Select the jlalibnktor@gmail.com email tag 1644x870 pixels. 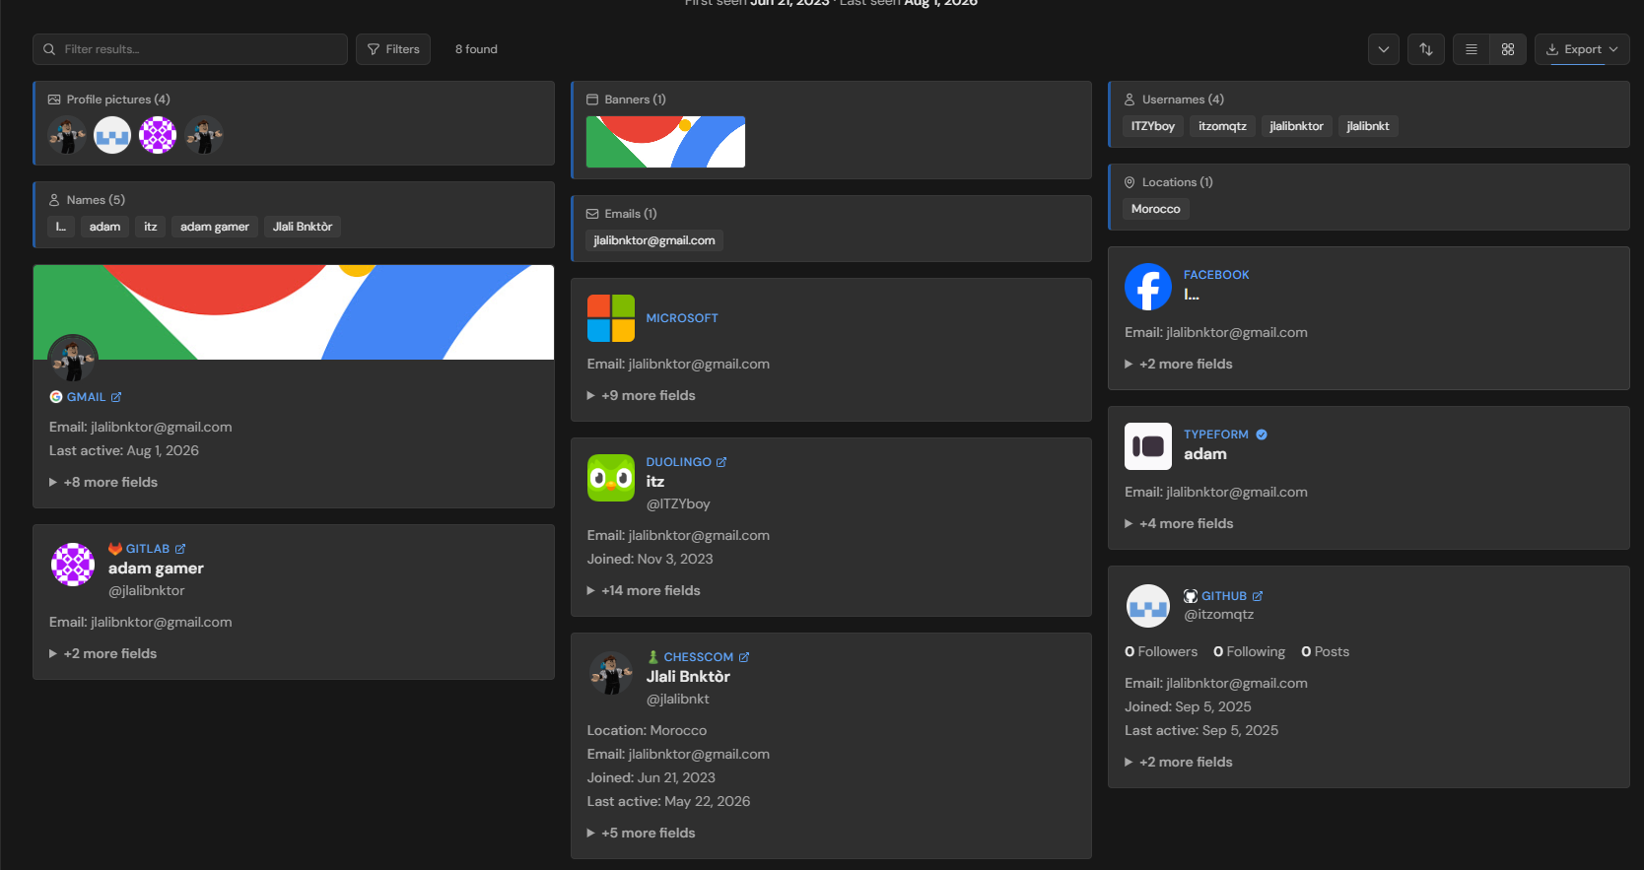[x=654, y=240]
